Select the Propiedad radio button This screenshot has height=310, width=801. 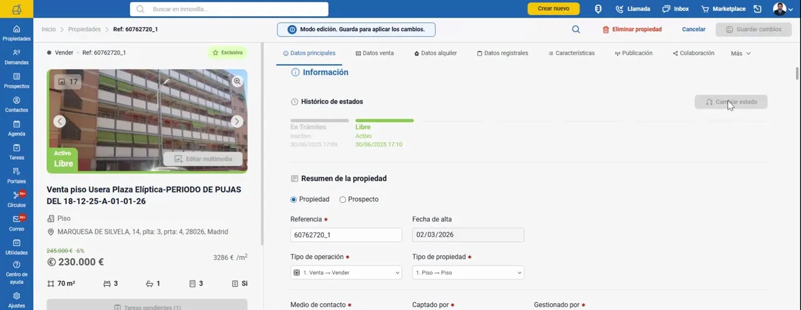[293, 199]
